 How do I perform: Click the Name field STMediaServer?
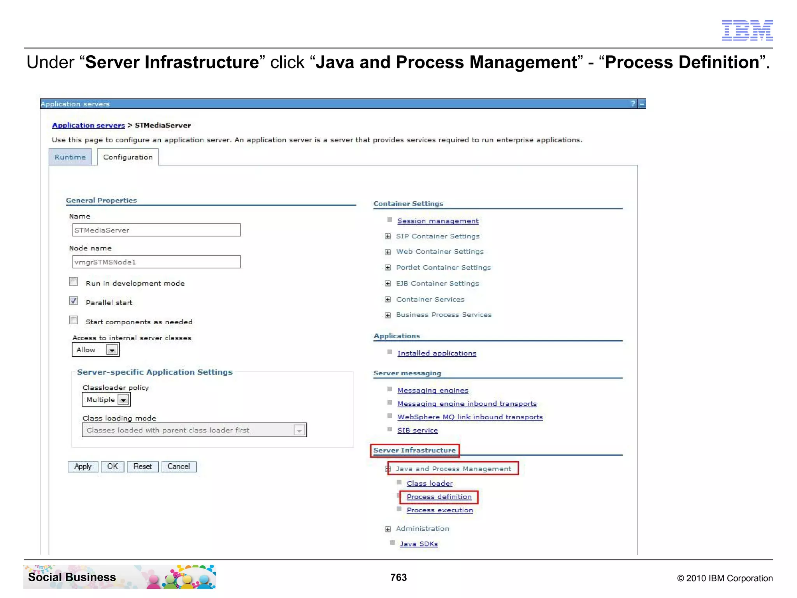(x=156, y=230)
